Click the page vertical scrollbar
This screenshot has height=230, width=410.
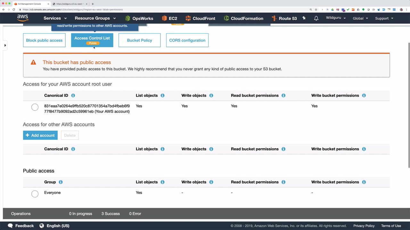[x=409, y=105]
